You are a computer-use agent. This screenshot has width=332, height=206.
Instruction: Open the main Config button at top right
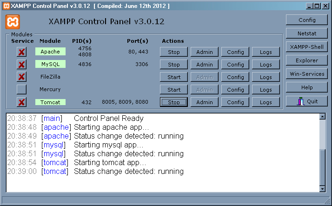(x=307, y=20)
